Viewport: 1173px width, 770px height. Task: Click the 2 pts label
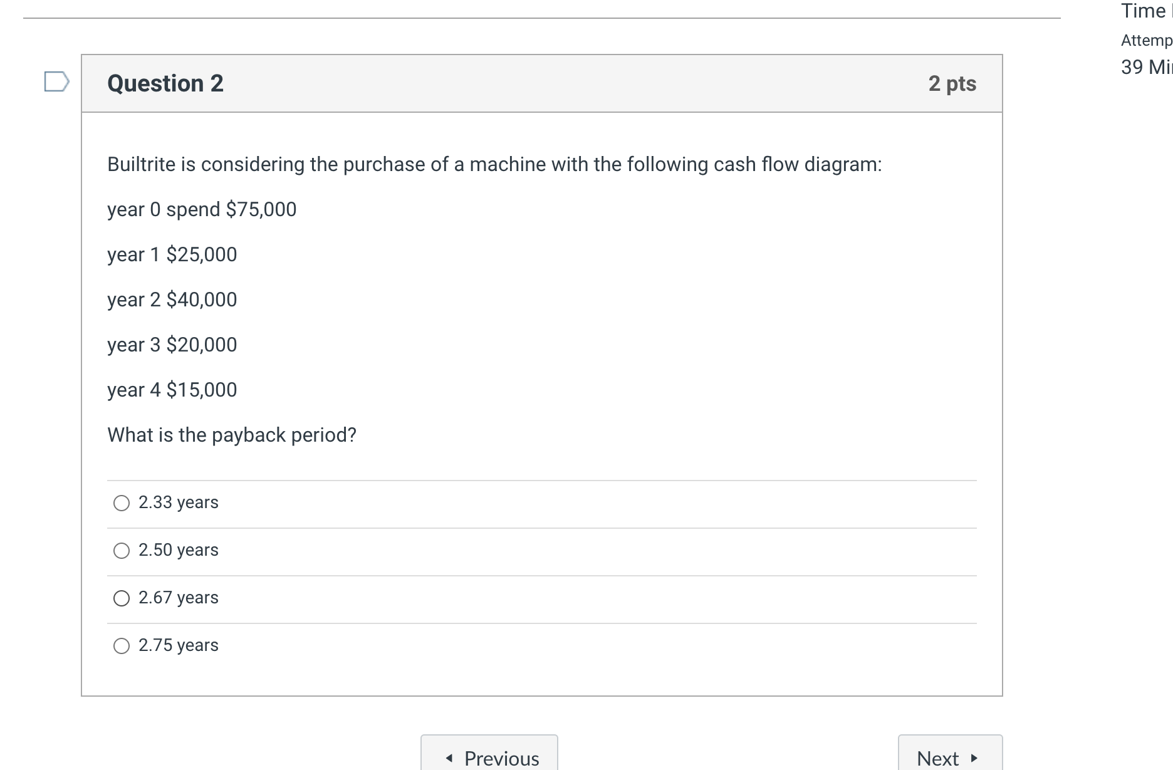[952, 83]
